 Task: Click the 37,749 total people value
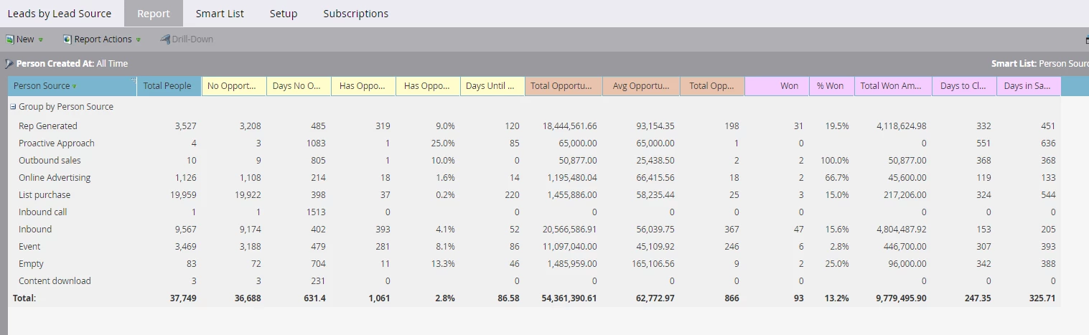[182, 298]
